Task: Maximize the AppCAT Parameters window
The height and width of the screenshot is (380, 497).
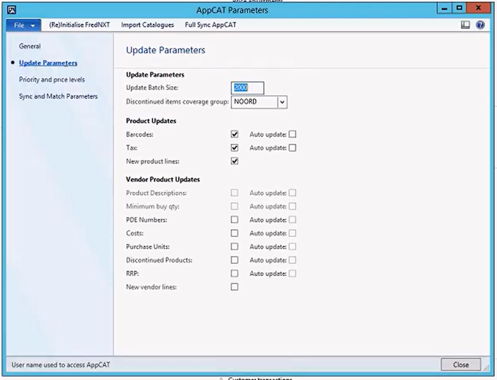Action: point(459,9)
